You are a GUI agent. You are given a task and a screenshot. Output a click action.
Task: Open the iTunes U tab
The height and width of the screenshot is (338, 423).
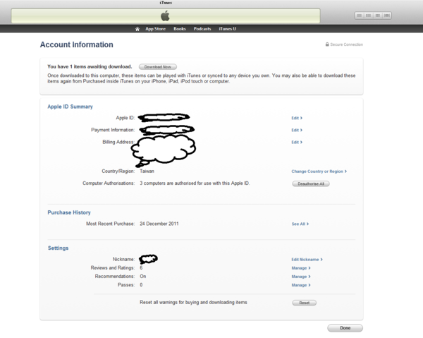point(228,29)
